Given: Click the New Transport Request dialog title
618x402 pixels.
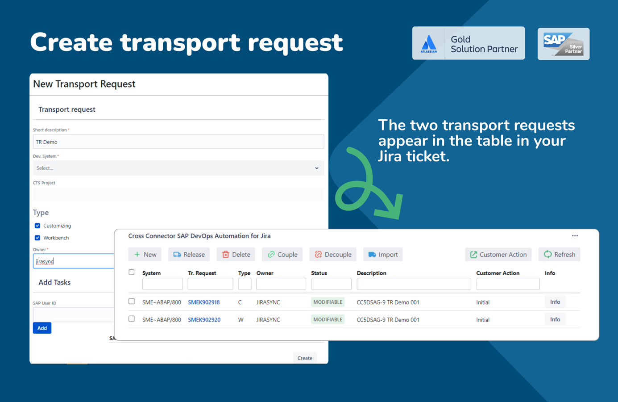Looking at the screenshot, I should tap(84, 84).
